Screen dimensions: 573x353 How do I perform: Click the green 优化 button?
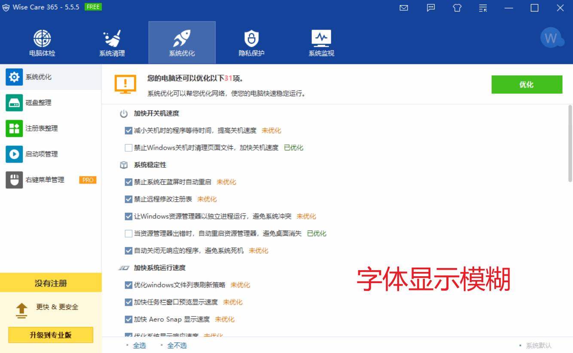pos(527,84)
